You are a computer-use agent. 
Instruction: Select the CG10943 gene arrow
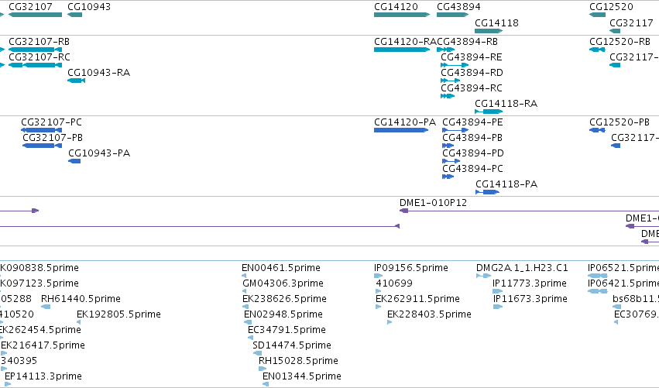[75, 15]
